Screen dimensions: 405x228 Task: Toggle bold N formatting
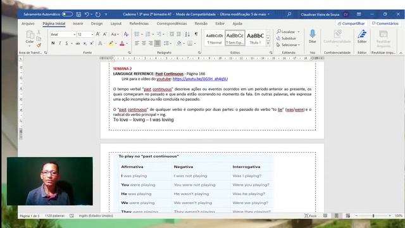click(53, 44)
